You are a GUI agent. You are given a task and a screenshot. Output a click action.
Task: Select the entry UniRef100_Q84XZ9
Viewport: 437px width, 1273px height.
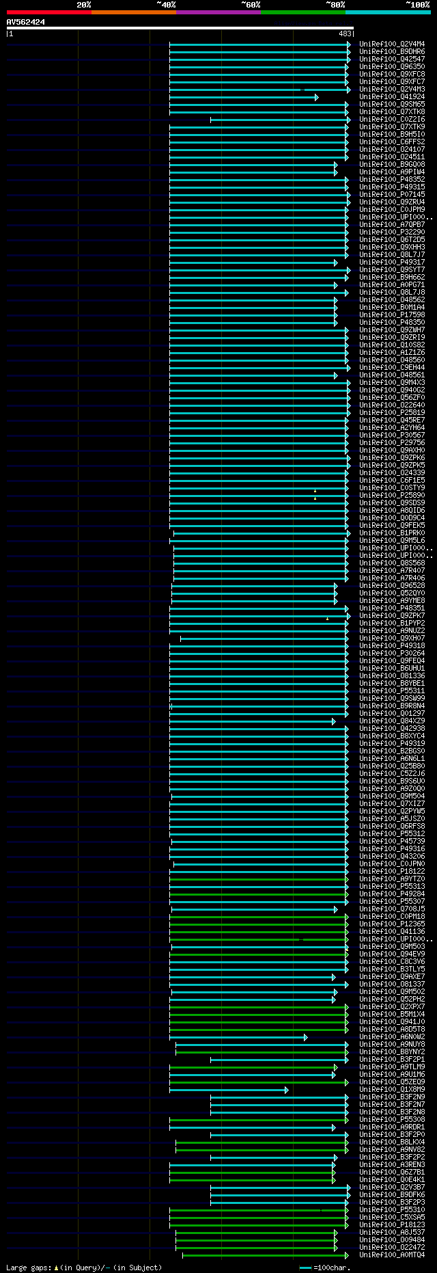(x=392, y=721)
